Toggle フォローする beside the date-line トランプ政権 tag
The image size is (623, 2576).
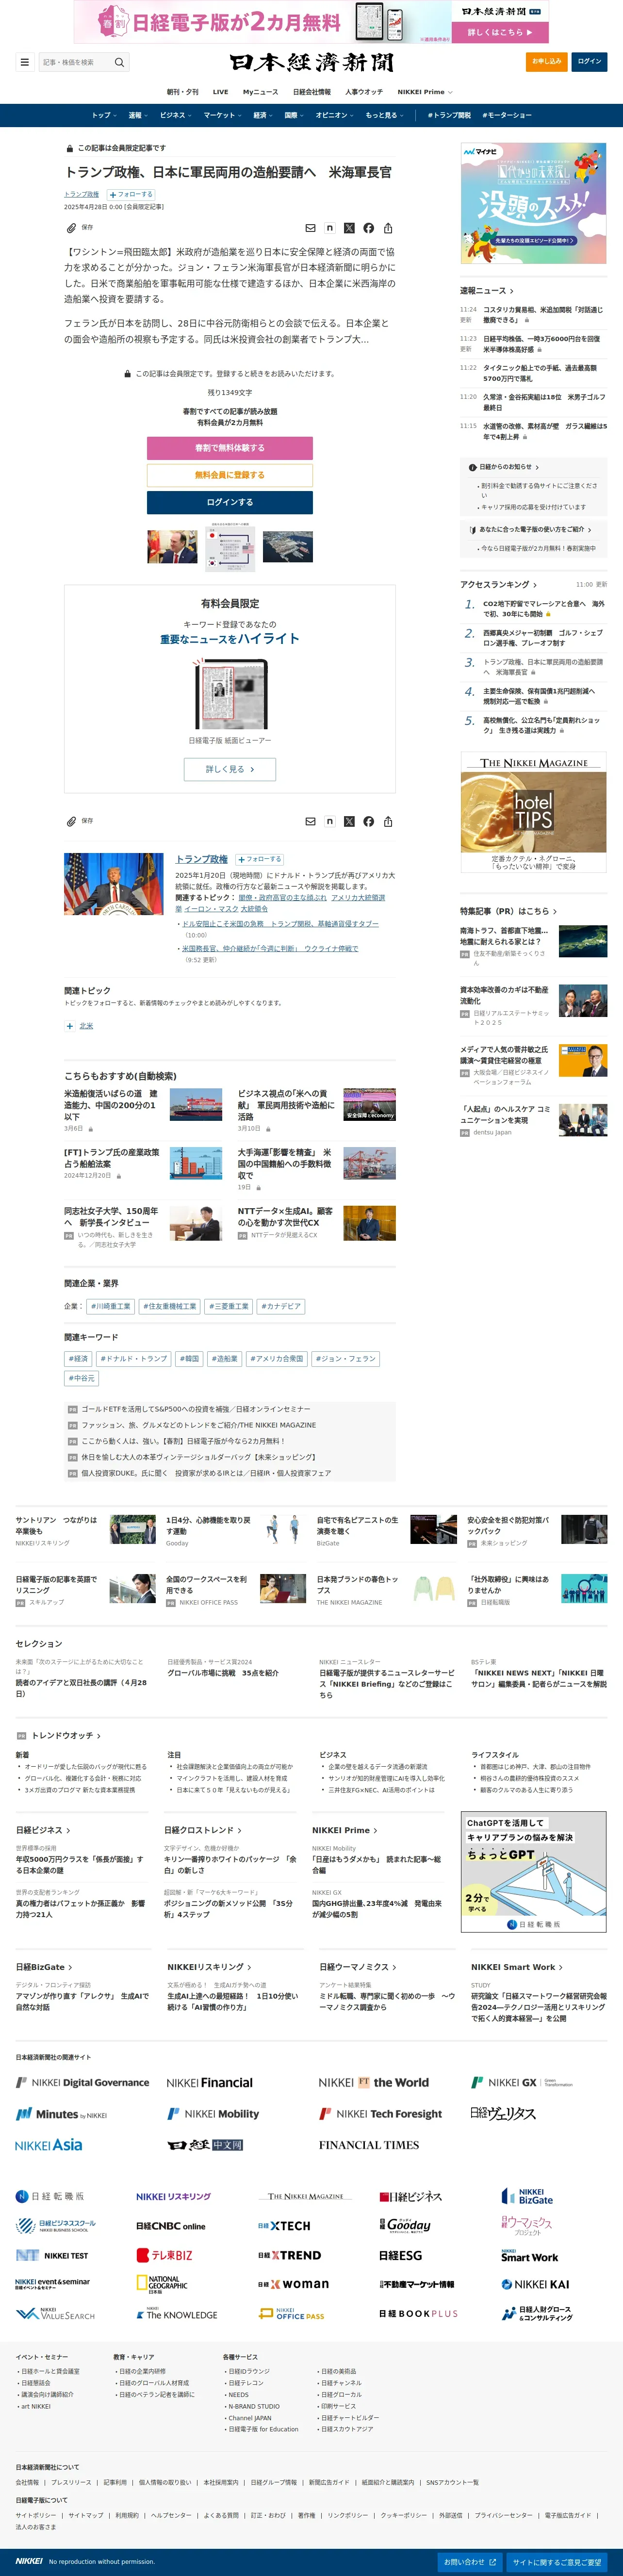point(130,194)
